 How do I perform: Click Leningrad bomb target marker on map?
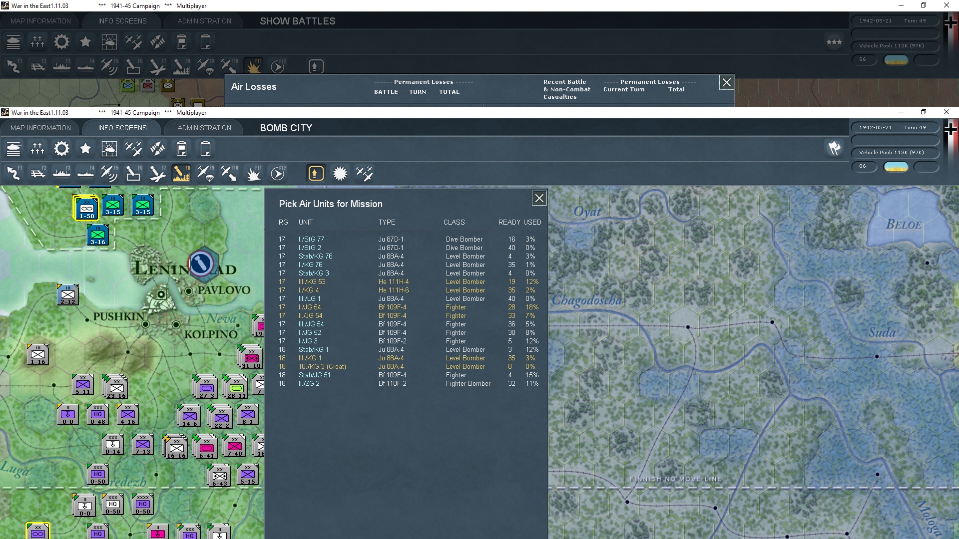tap(201, 263)
